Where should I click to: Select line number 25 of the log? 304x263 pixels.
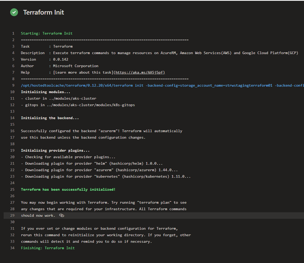(x=12, y=189)
